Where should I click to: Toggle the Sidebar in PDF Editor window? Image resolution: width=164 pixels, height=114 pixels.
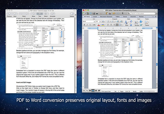click(x=72, y=14)
